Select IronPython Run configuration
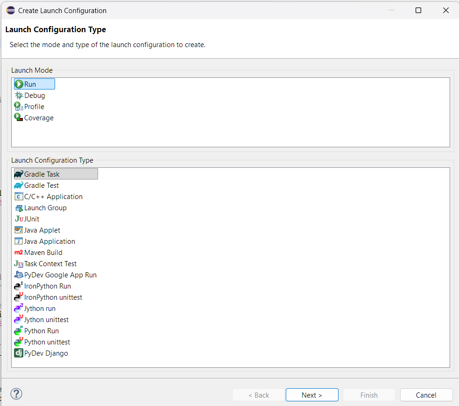 pos(48,286)
